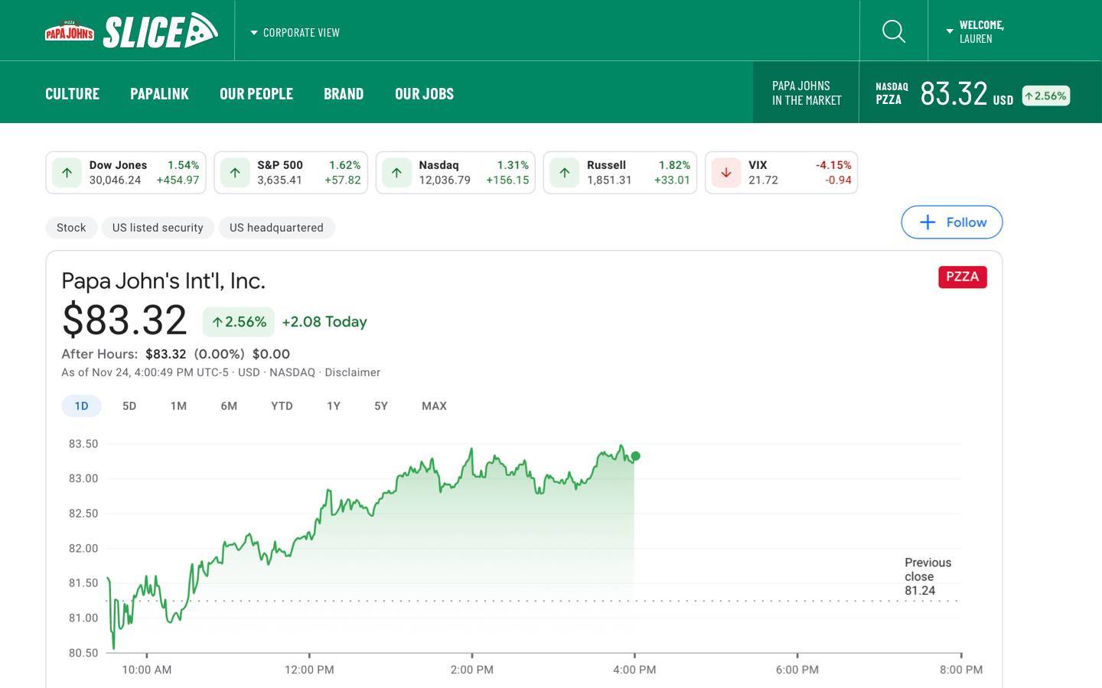
Task: Click the red PZZA ticker badge
Action: 962,277
